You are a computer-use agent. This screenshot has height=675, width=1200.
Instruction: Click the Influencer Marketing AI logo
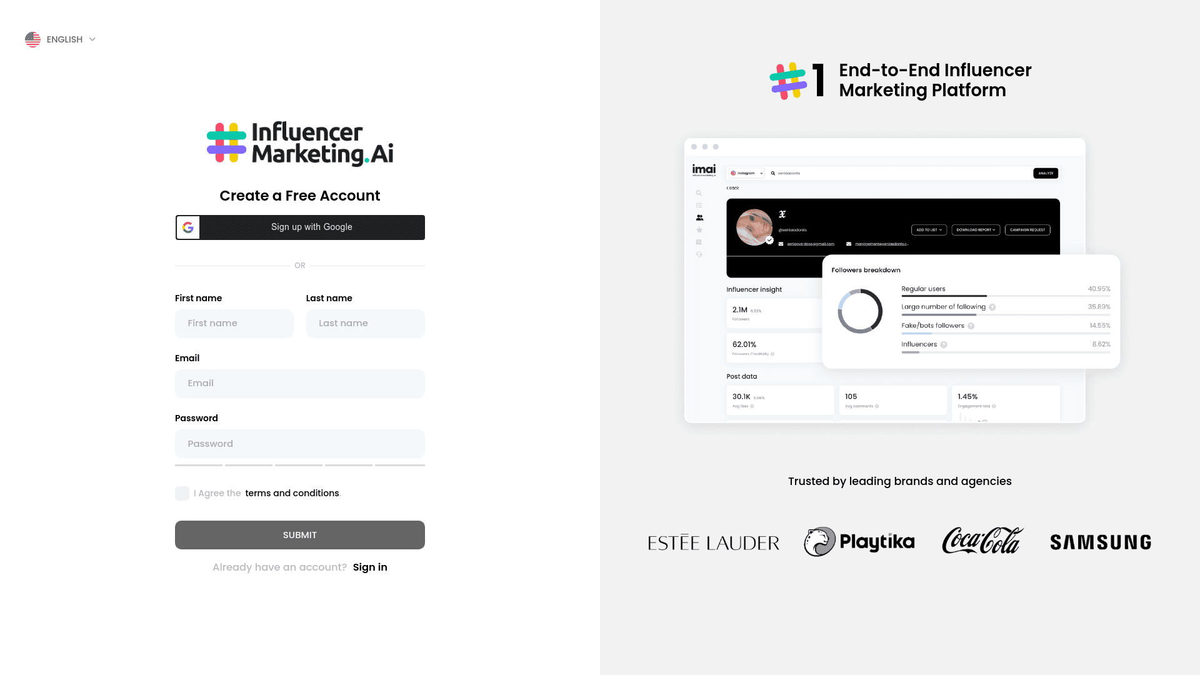299,143
